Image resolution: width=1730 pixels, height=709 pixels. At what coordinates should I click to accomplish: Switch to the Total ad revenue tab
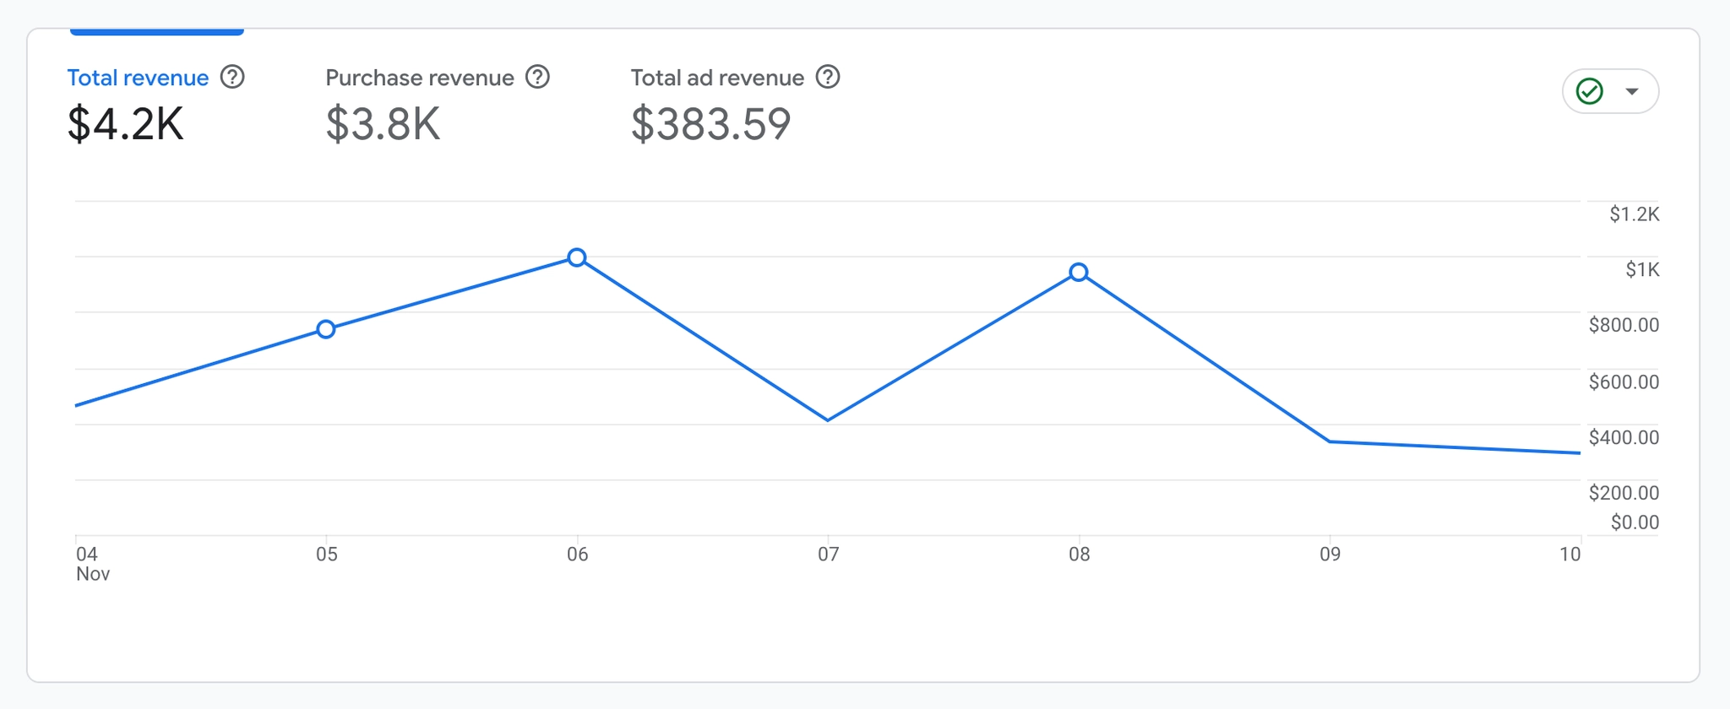coord(717,78)
